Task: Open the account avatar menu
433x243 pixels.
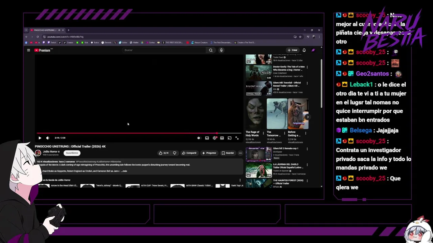Action: click(x=313, y=50)
